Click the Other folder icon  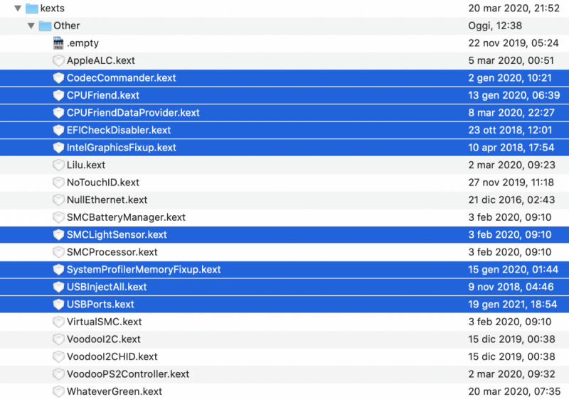click(x=45, y=26)
